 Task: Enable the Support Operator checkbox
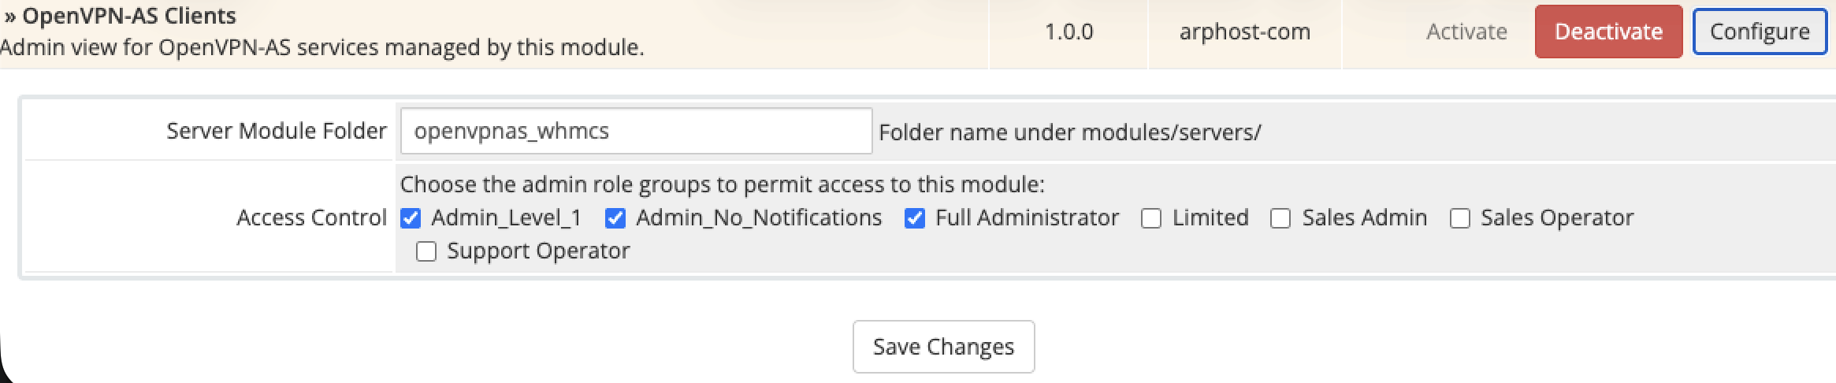(426, 251)
